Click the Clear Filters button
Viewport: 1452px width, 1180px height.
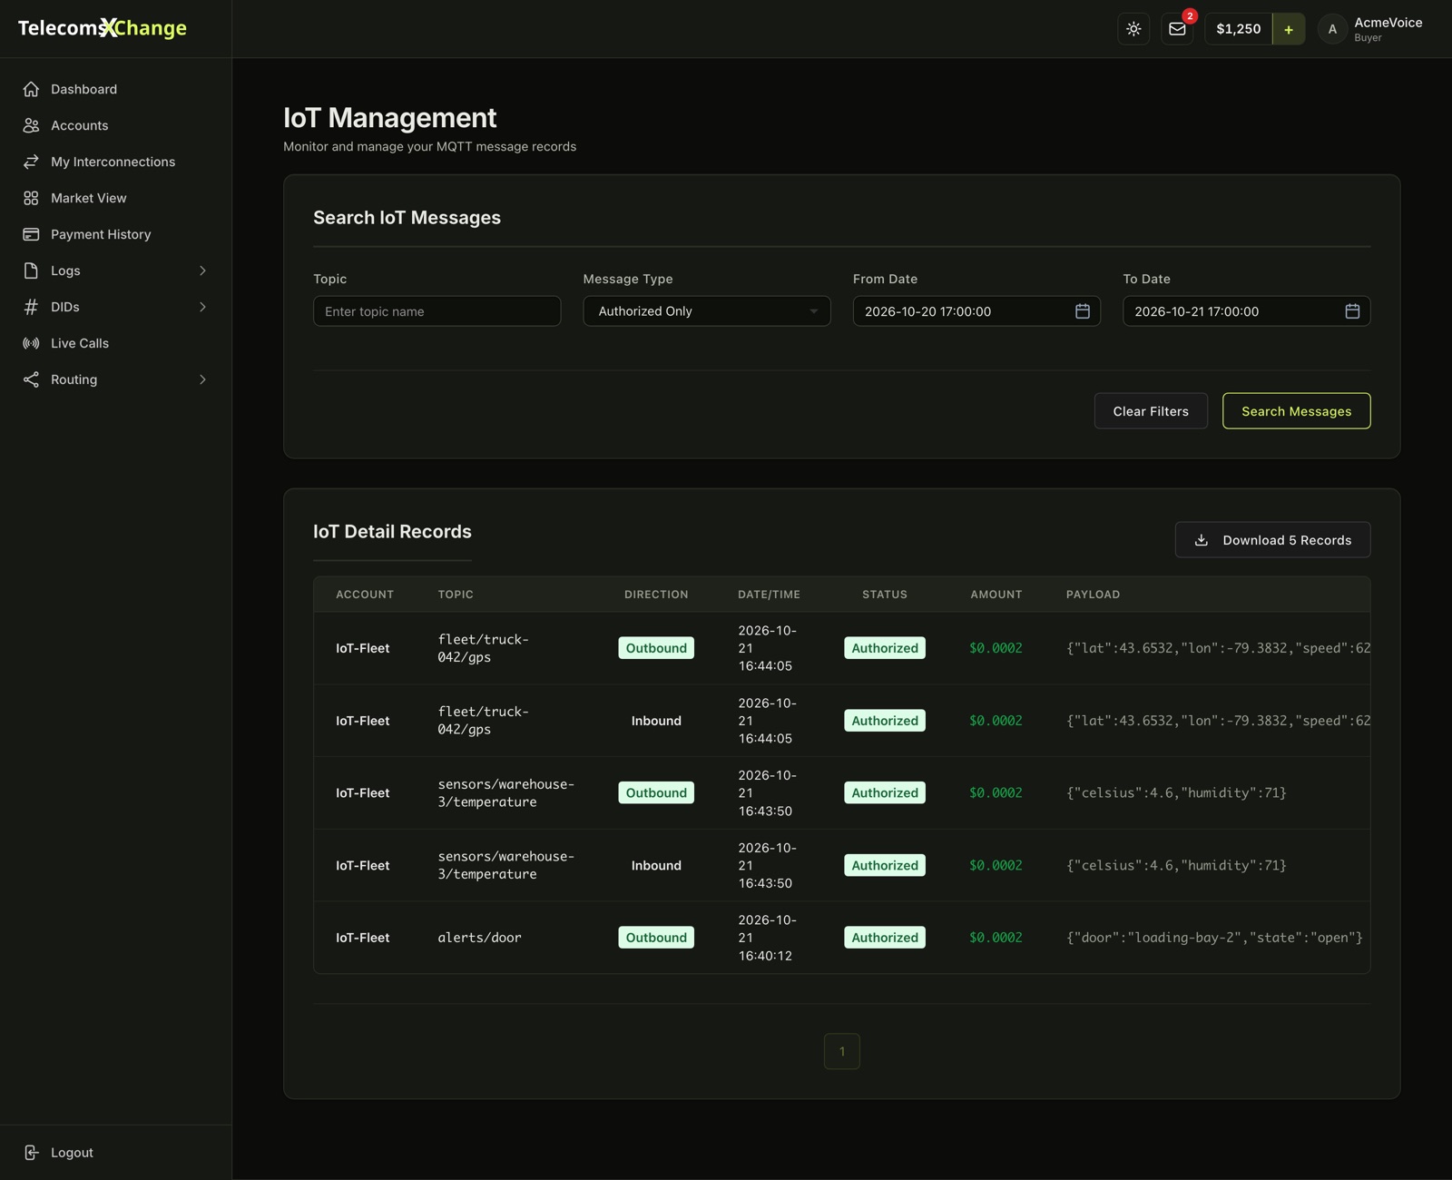tap(1151, 411)
